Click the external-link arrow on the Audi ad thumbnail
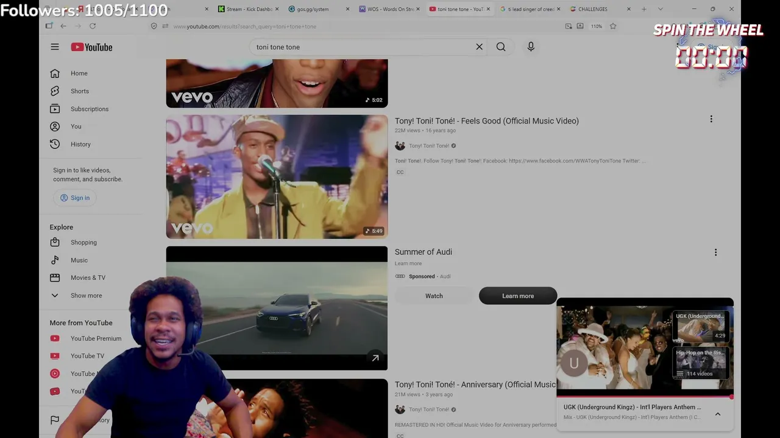 pyautogui.click(x=375, y=358)
